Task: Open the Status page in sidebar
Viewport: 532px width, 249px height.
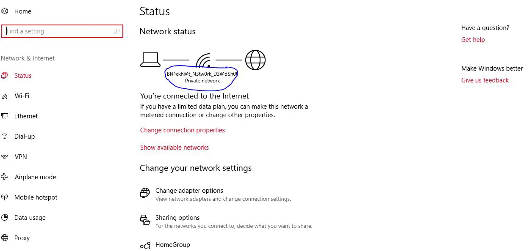Action: 23,76
